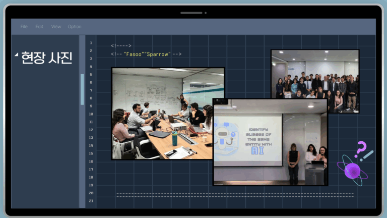Click the dashed divider on line 20

[234, 194]
